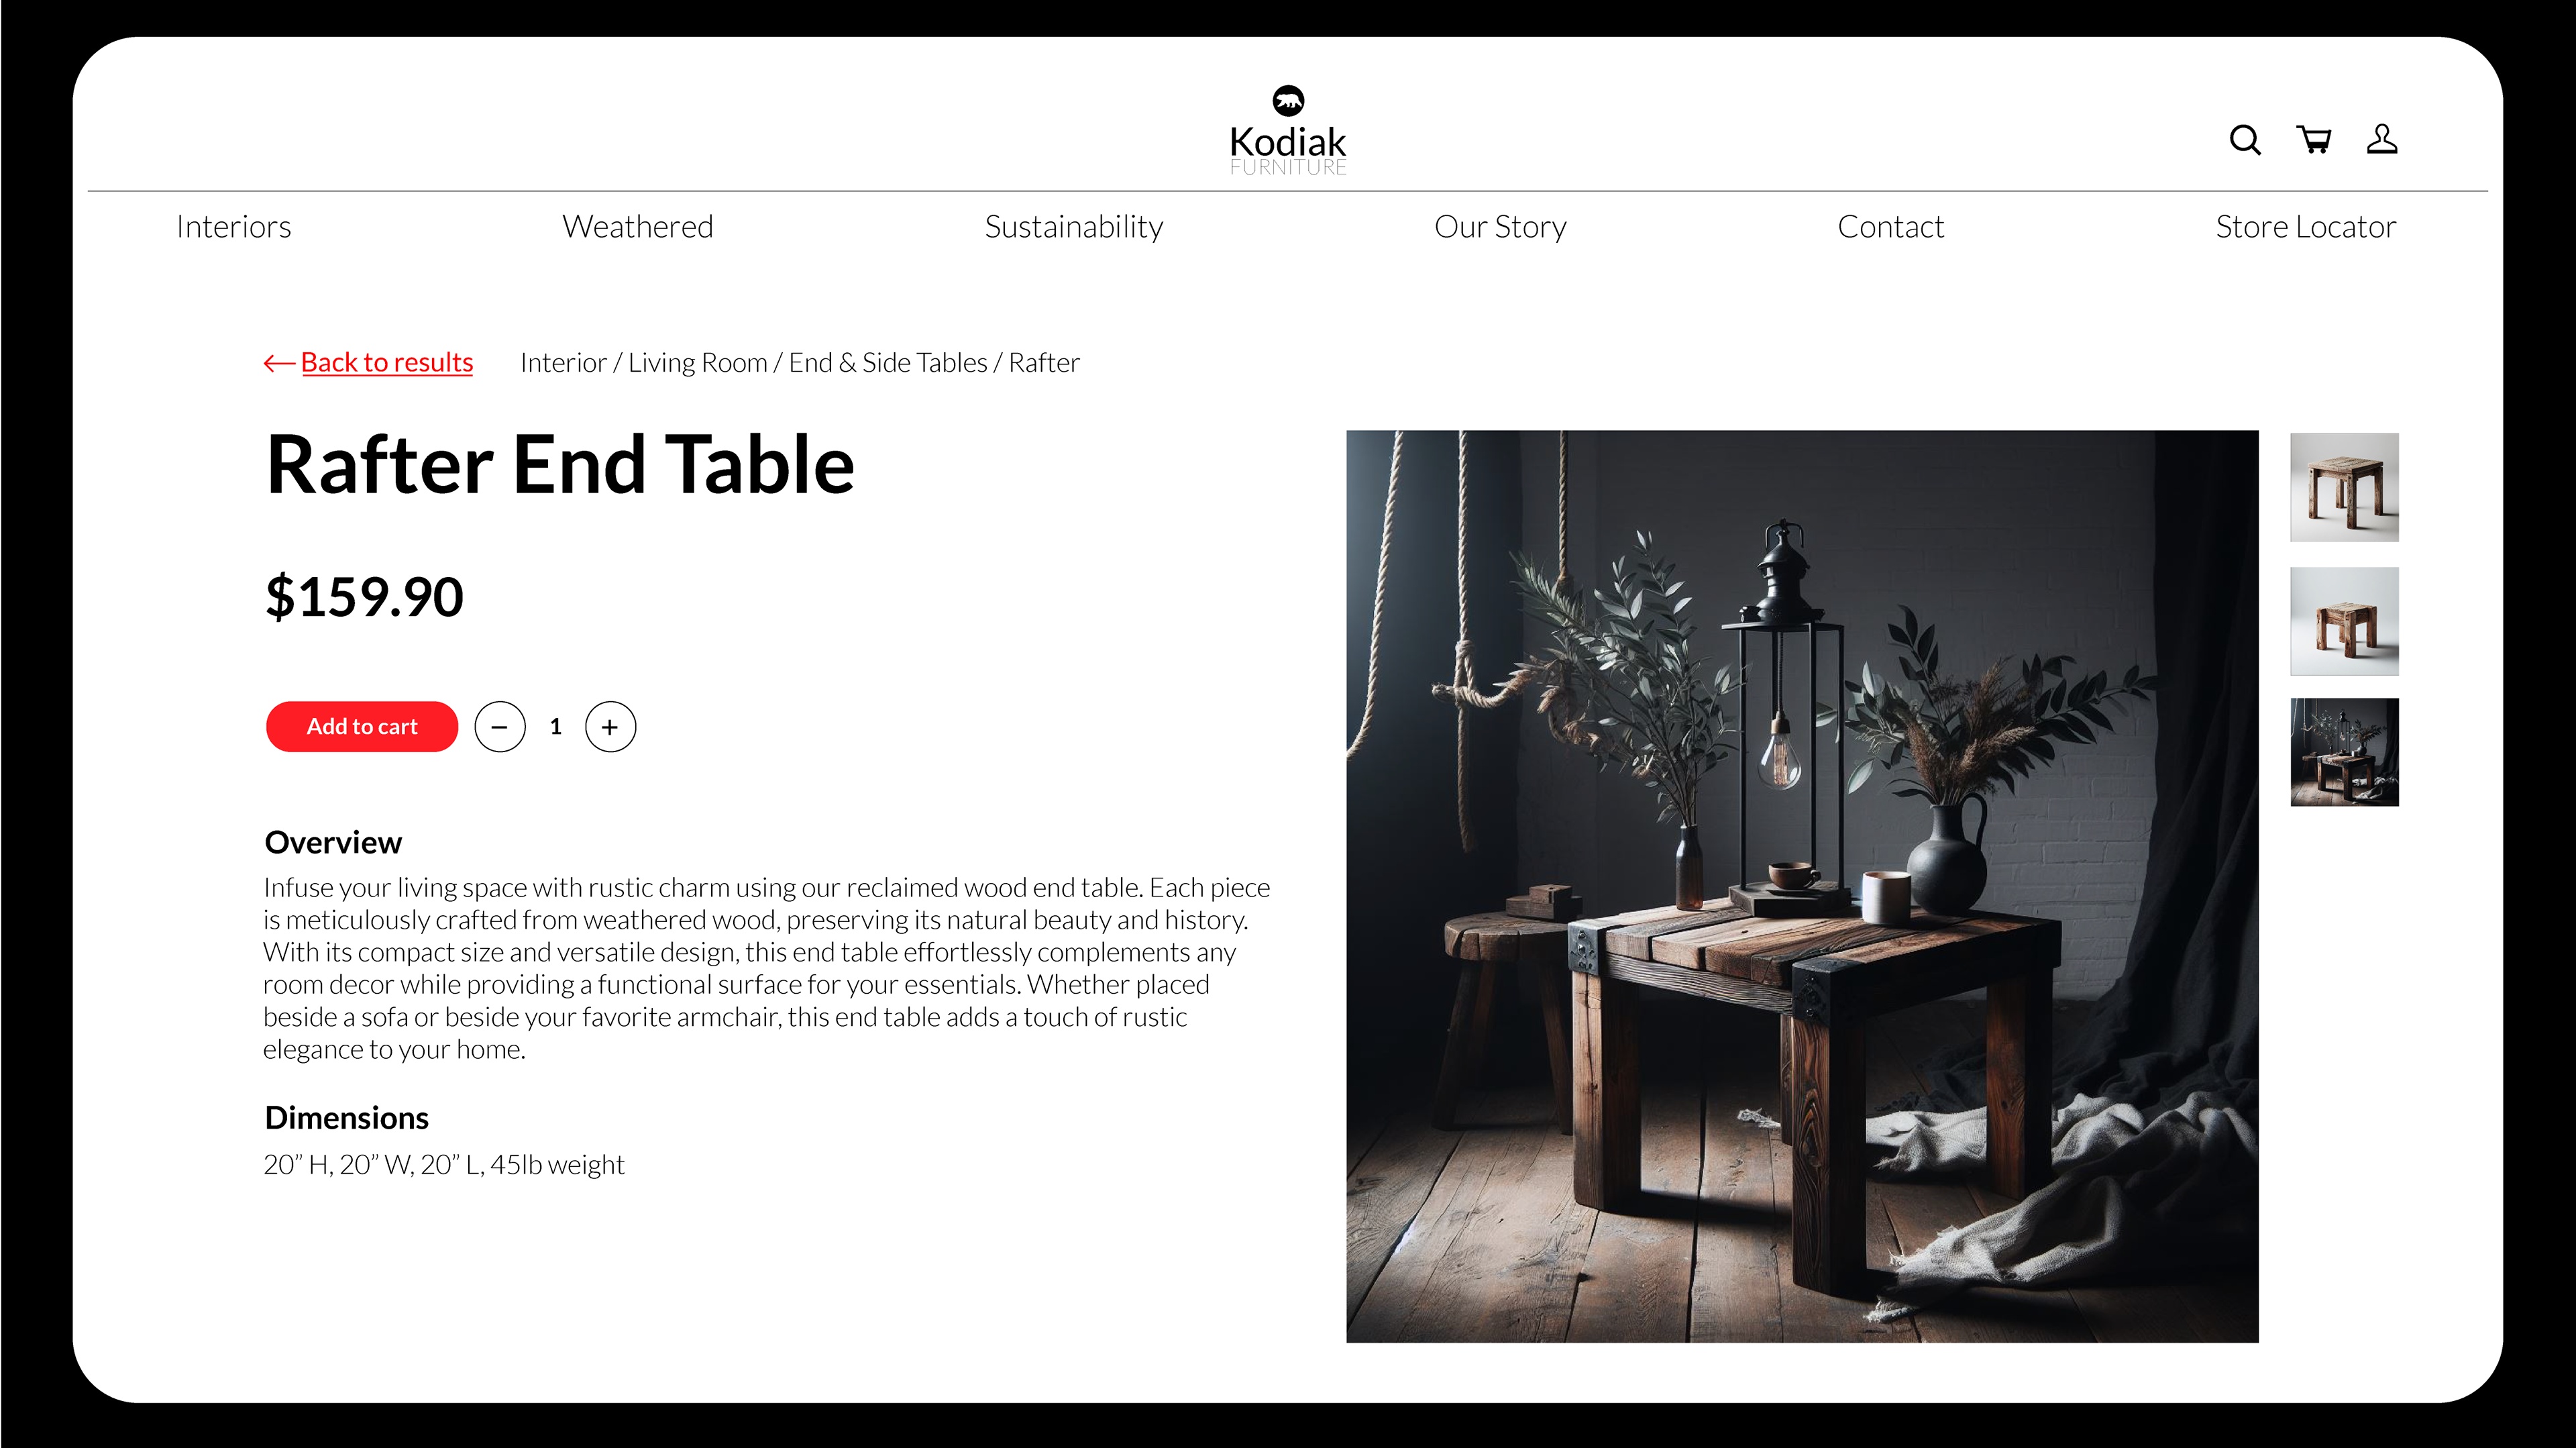The width and height of the screenshot is (2576, 1448).
Task: Select the dark room scene thumbnail
Action: (2344, 752)
